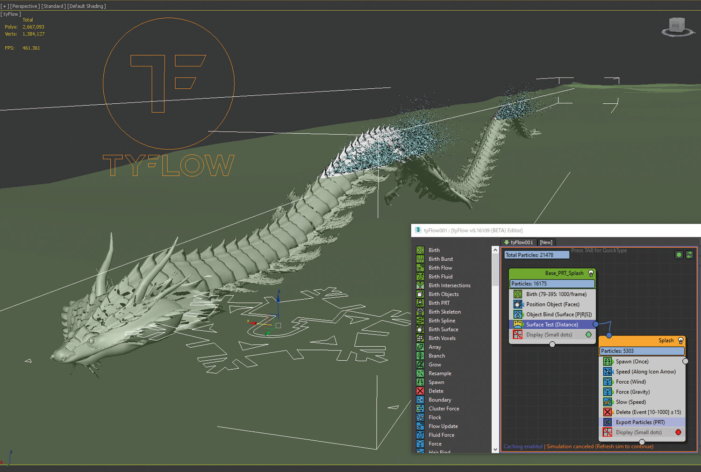701x472 pixels.
Task: Select the red Delete operator icon in depot
Action: [420, 391]
